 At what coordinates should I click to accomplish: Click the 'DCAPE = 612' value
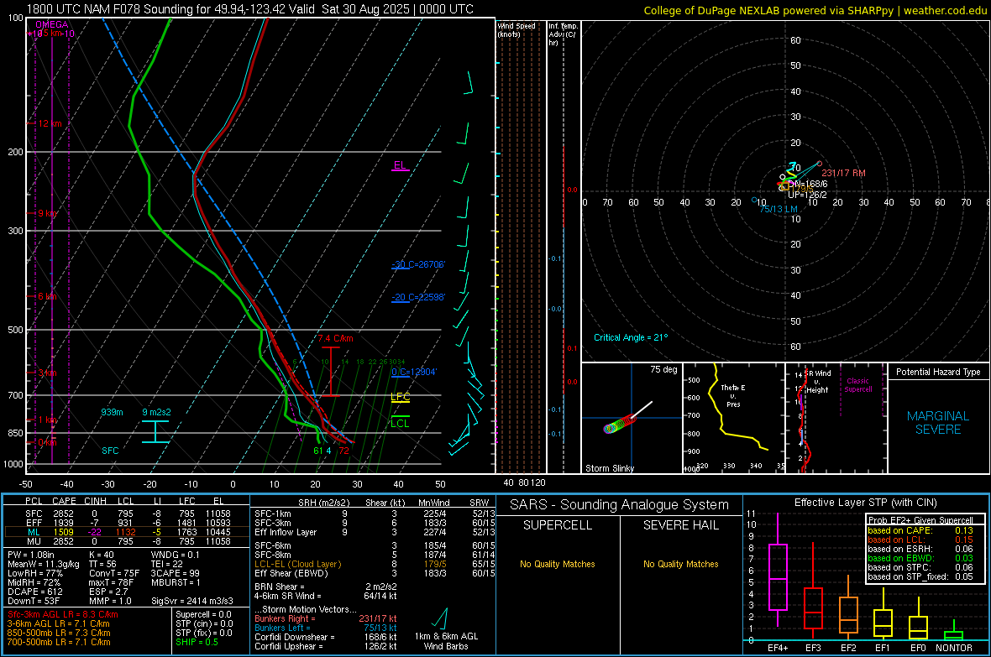point(34,592)
